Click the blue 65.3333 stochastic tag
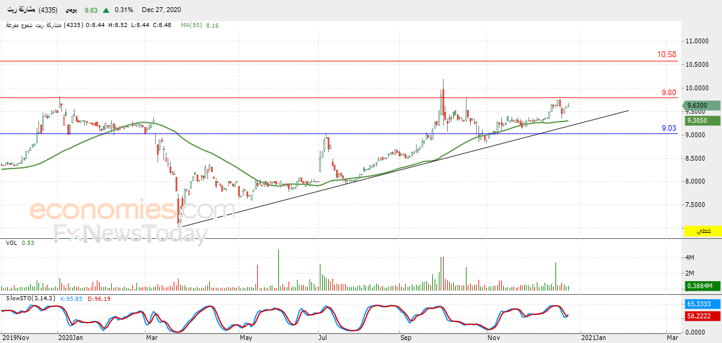Screen dimensions: 722x343 click(702, 305)
